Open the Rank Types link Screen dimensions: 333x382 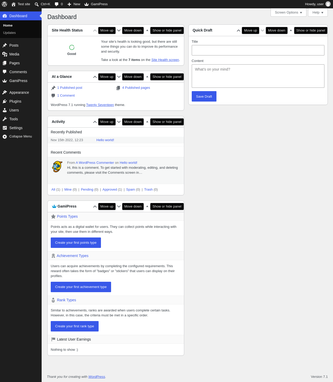(x=67, y=300)
